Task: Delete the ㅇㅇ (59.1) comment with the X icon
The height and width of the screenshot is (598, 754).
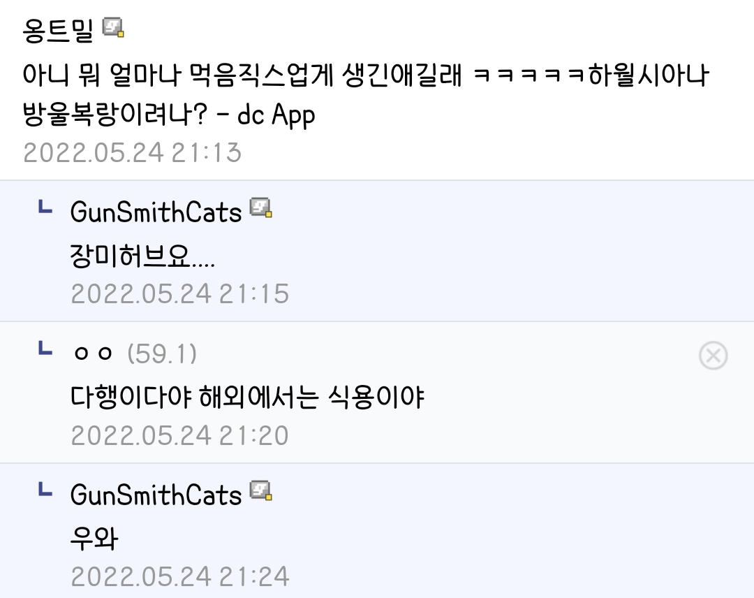Action: 713,356
